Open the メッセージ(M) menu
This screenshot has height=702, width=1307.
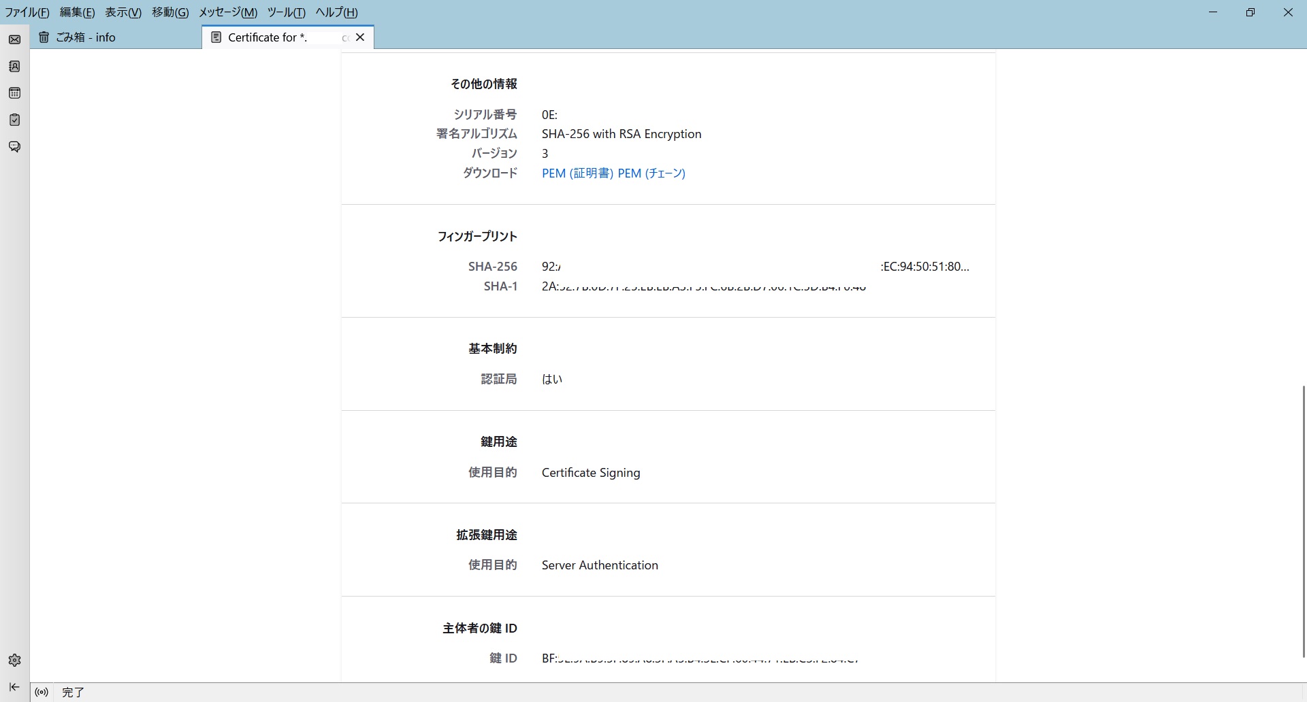pos(227,12)
